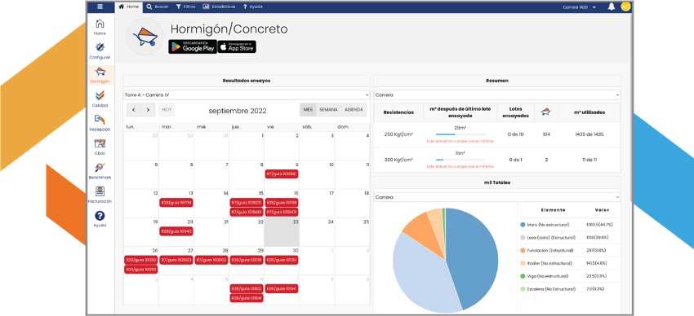Open the Estadísticas menu tab
Image resolution: width=694 pixels, height=316 pixels.
[219, 7]
